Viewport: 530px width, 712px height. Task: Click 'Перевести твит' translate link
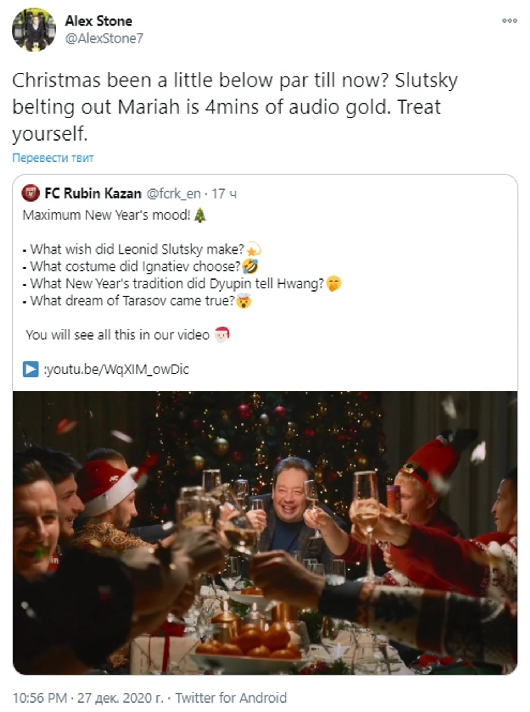tap(53, 158)
